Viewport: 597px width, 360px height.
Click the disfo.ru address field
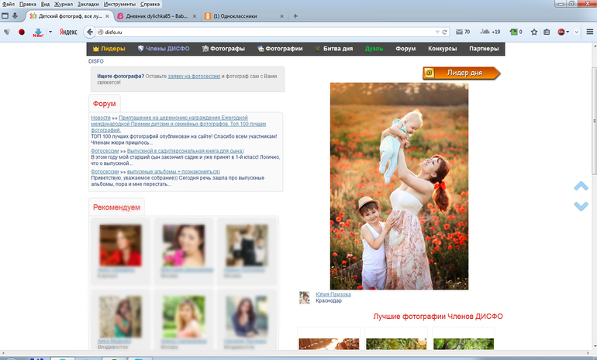click(267, 33)
